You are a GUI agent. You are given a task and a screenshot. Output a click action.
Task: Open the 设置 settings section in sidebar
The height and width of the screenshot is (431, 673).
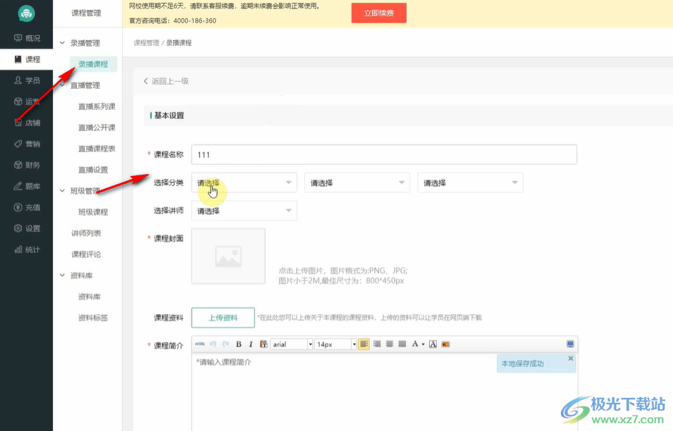[x=27, y=228]
